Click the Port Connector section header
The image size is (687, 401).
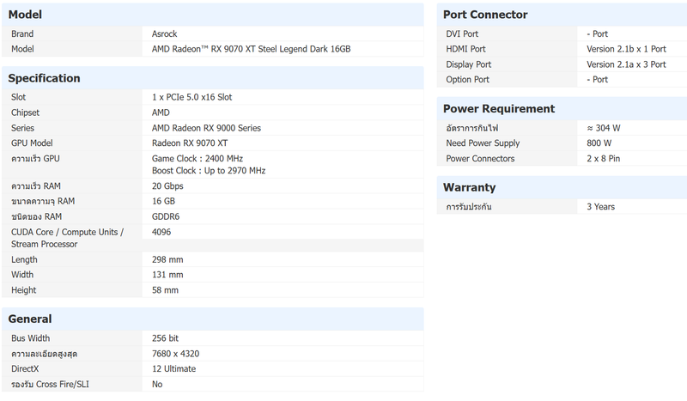pos(485,15)
